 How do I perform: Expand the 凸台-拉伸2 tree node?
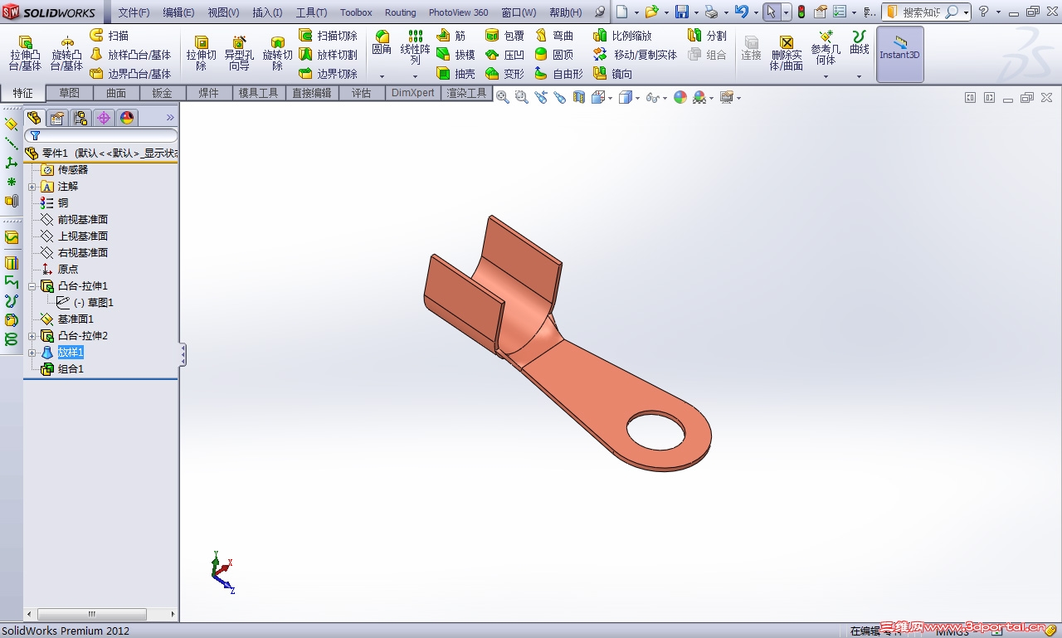pyautogui.click(x=32, y=336)
